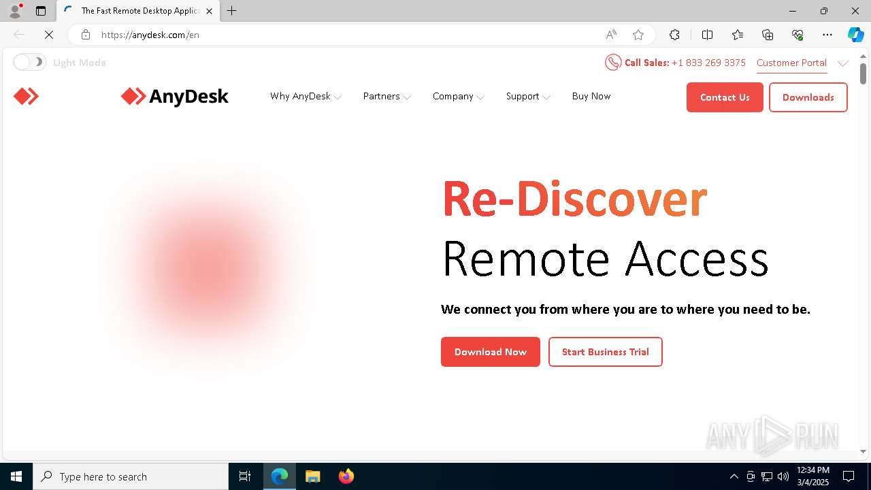871x490 pixels.
Task: Open the browser profile icon
Action: point(15,11)
